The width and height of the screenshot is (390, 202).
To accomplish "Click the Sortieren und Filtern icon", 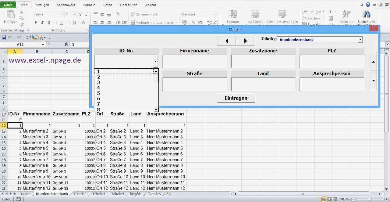I will pyautogui.click(x=346, y=15).
